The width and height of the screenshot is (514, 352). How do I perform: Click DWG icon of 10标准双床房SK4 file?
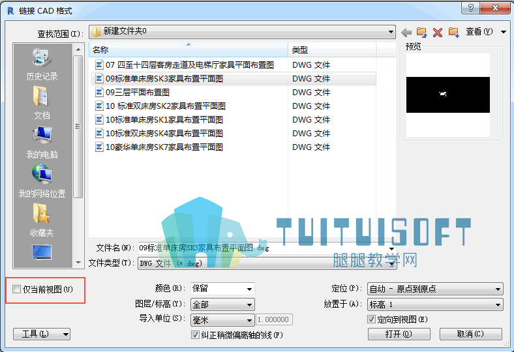[x=99, y=133]
